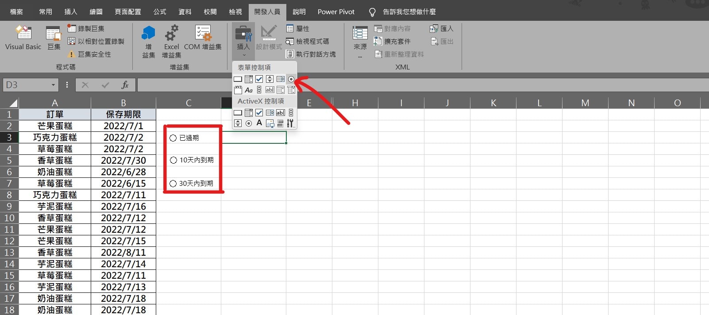Open the 資料 ribbon tab
This screenshot has width=709, height=315.
185,12
